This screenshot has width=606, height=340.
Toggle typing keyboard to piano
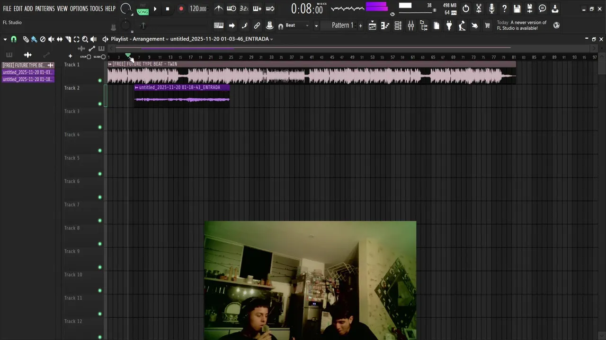(x=219, y=25)
